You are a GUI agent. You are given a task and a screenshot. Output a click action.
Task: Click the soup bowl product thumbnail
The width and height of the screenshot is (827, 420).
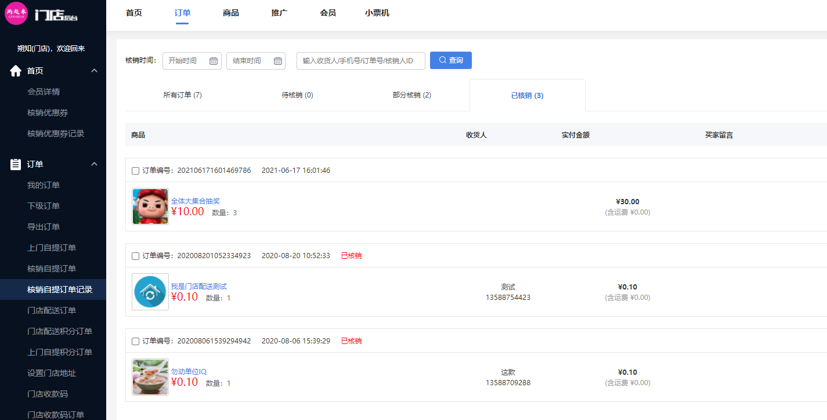[150, 377]
